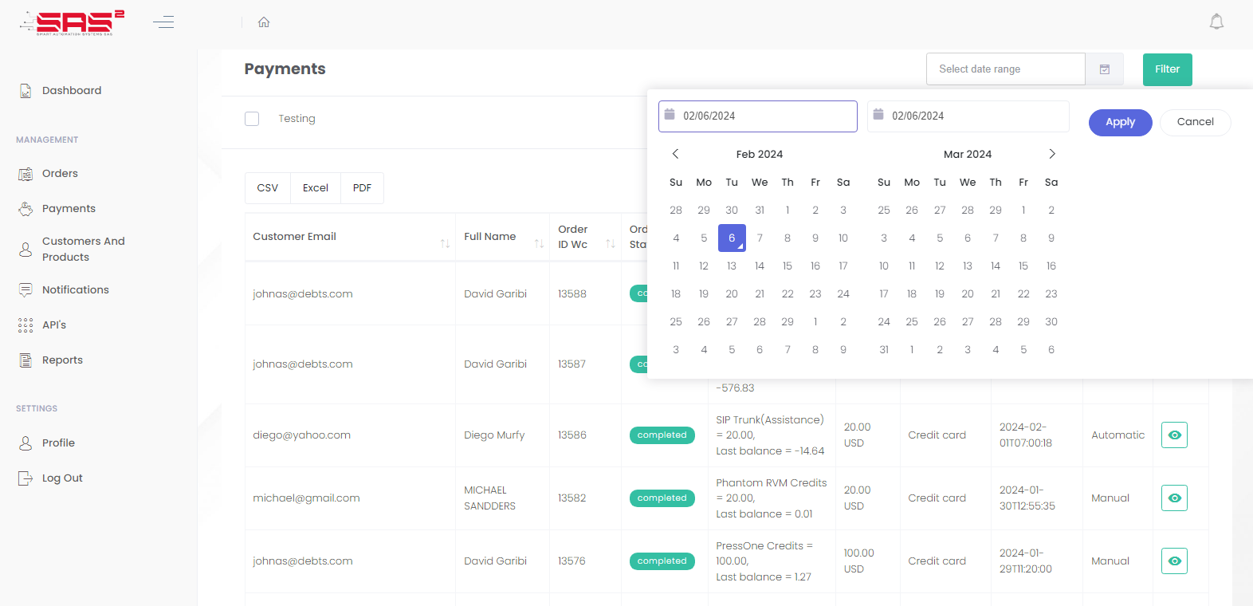The image size is (1253, 606).
Task: Select March 15 in calendar
Action: coord(1023,266)
